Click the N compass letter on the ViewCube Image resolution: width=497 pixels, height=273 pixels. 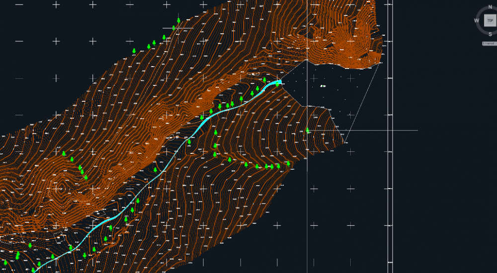[x=491, y=7]
